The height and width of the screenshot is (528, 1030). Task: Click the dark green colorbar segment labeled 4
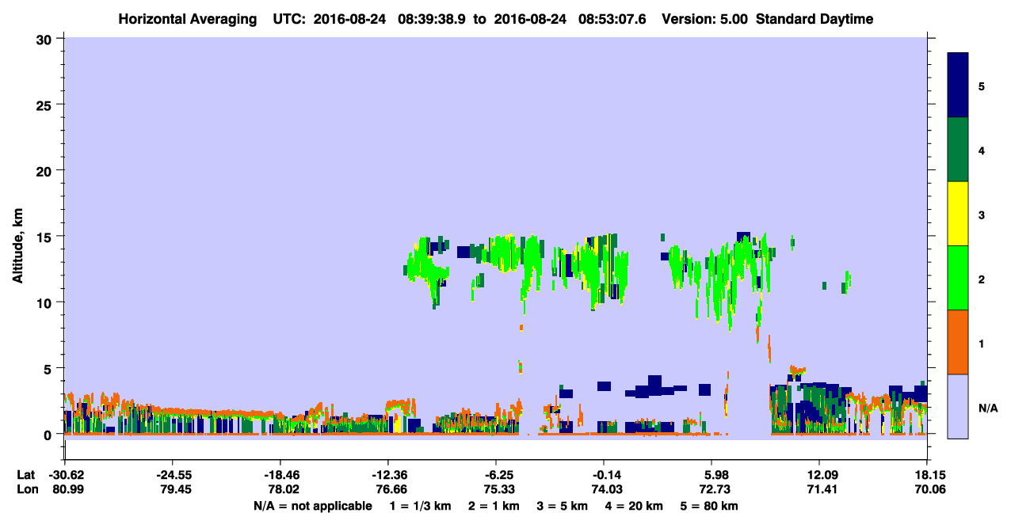point(958,150)
